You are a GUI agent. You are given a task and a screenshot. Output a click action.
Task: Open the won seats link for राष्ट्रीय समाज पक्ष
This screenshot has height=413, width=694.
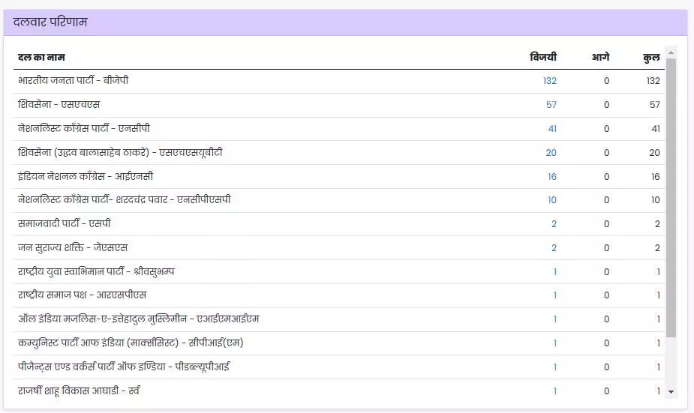[x=555, y=295]
